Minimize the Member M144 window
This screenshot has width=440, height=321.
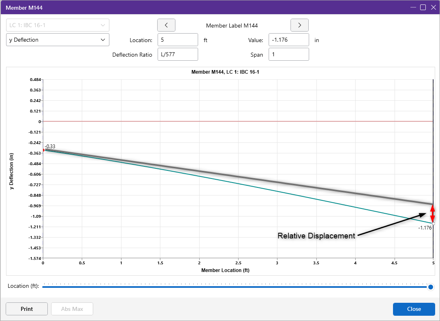[x=413, y=7]
